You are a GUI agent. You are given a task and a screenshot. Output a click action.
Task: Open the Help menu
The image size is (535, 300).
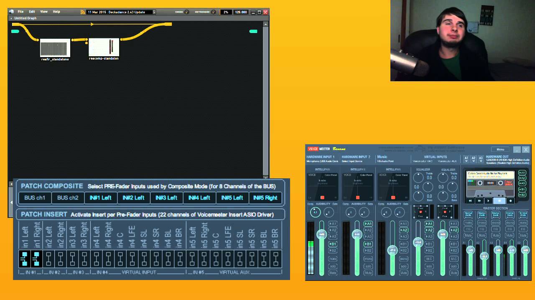56,12
